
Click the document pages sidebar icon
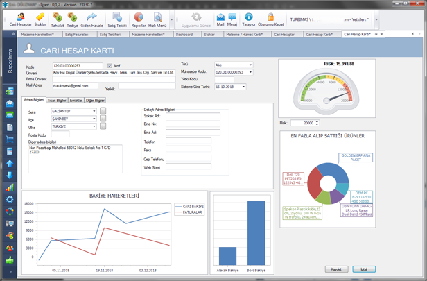tap(10, 127)
